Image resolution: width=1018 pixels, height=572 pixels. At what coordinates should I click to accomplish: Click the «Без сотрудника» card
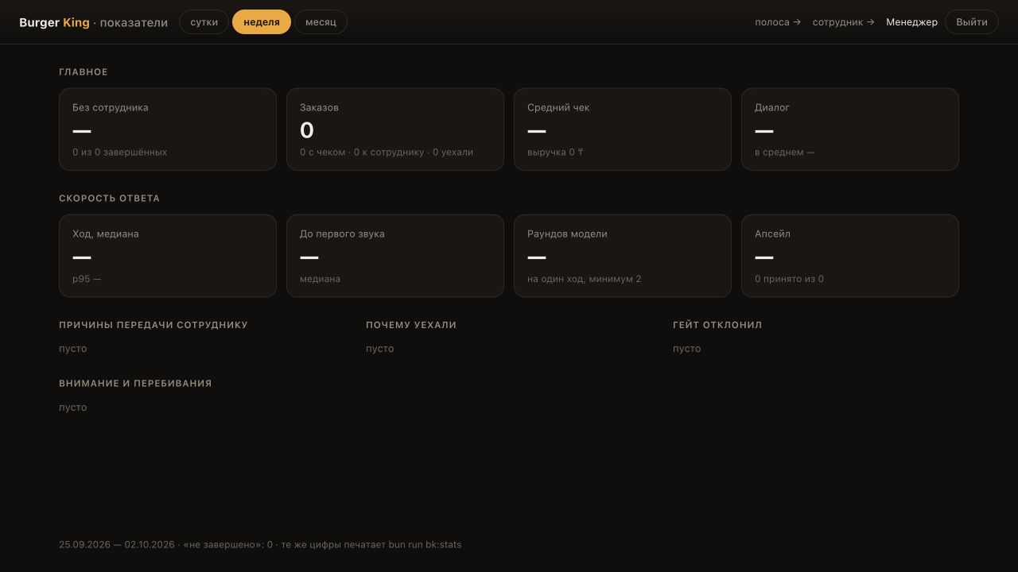click(x=168, y=129)
